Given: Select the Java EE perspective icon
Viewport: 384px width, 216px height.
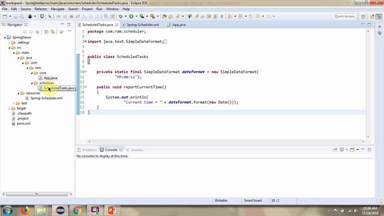Looking at the screenshot, I should tap(372, 16).
